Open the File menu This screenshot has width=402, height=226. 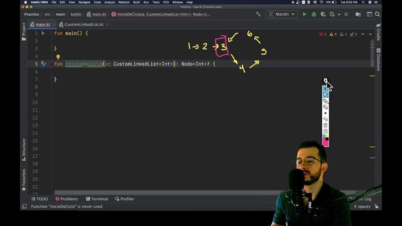coord(53,3)
